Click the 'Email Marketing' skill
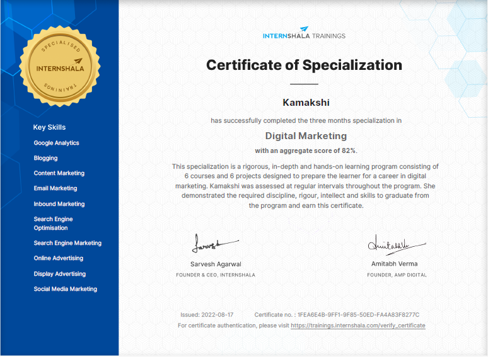 tap(55, 188)
